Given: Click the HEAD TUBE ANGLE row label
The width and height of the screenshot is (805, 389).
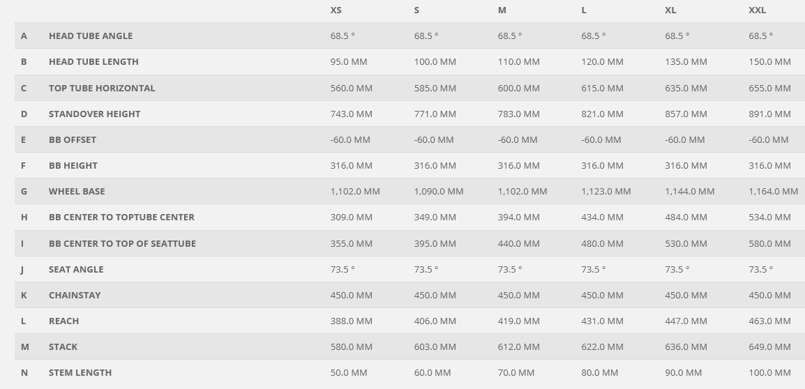Looking at the screenshot, I should (x=91, y=36).
